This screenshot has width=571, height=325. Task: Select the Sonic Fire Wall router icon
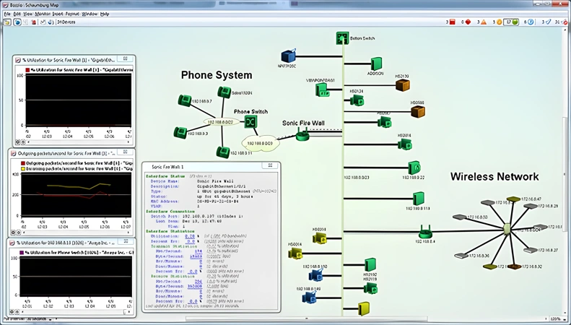(302, 135)
